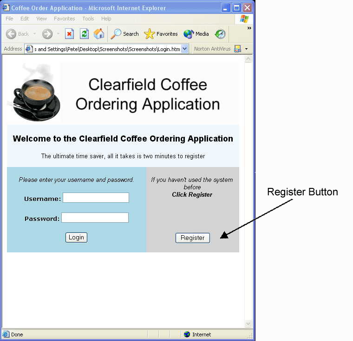The image size is (353, 341).
Task: Open the Back button history dropdown arrow
Action: point(34,34)
